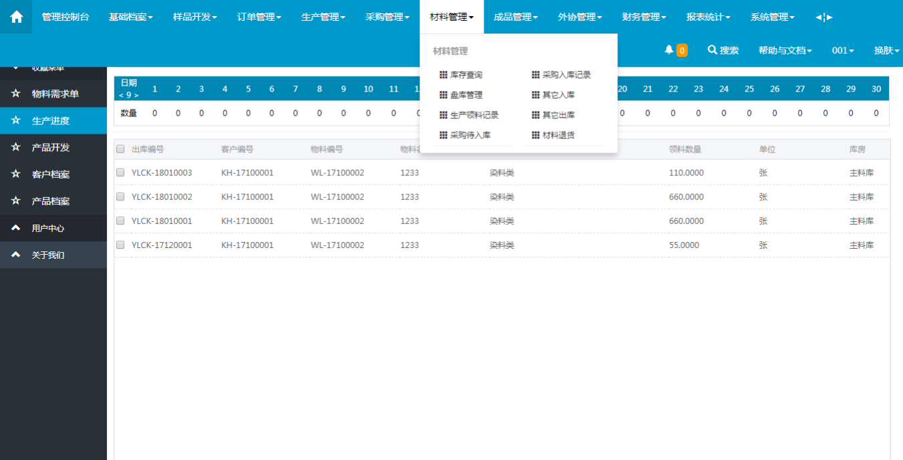Click the grid icon next to 库存查询

coord(443,75)
